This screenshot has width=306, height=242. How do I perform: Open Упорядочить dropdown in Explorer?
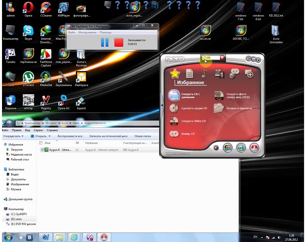[x=13, y=136]
